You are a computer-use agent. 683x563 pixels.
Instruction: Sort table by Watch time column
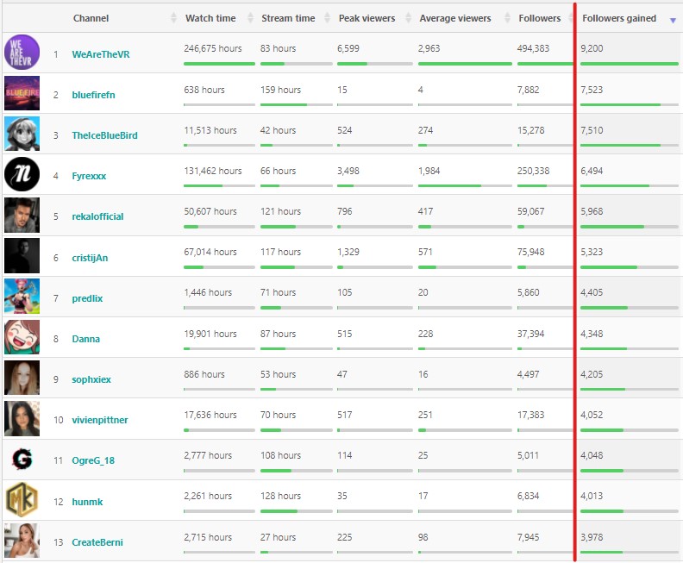click(210, 18)
